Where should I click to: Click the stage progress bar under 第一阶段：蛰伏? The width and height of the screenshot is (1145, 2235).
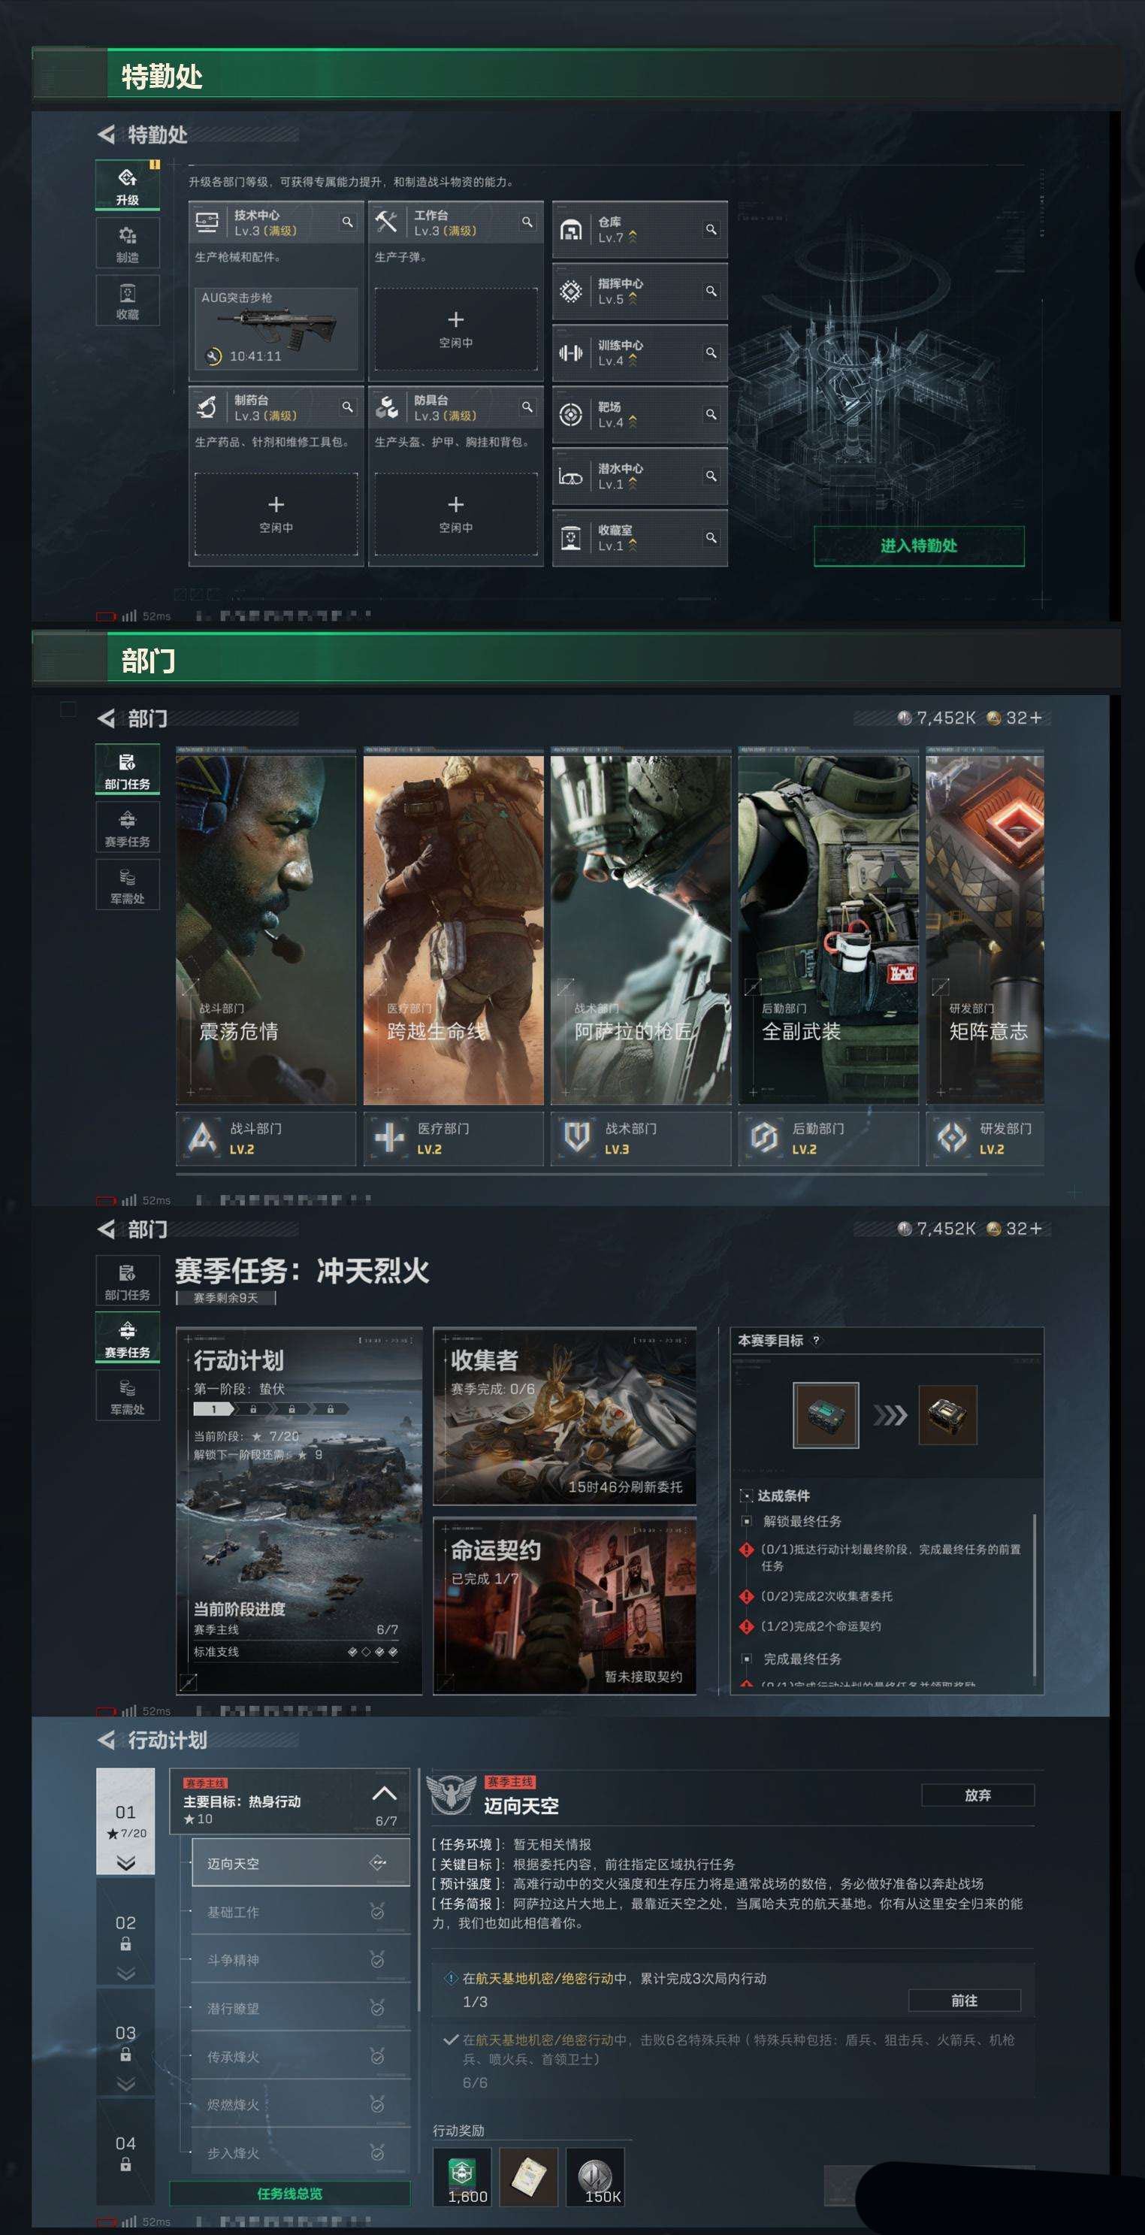[270, 1409]
